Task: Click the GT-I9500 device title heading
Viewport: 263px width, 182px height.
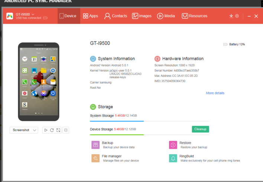Action: [x=100, y=43]
